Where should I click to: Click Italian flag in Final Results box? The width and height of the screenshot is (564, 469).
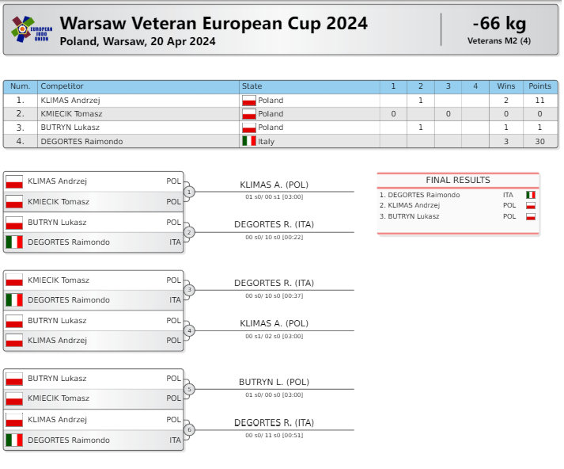click(x=531, y=195)
